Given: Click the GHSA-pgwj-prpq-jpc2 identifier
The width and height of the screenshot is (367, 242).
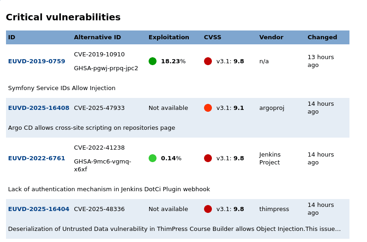Looking at the screenshot, I should (106, 68).
